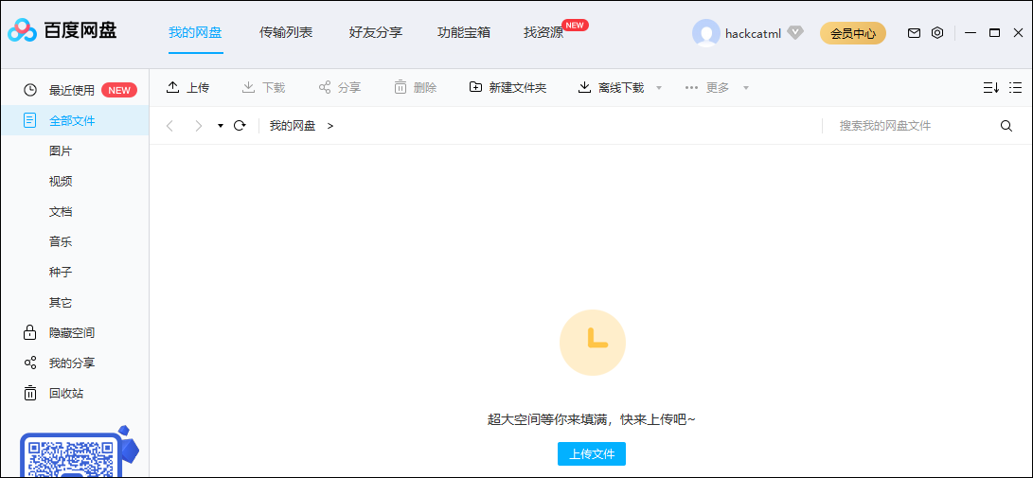Click the offline download icon in toolbar
The height and width of the screenshot is (478, 1033).
[584, 87]
